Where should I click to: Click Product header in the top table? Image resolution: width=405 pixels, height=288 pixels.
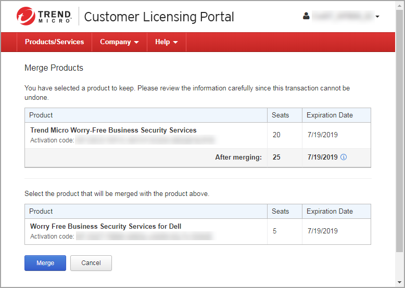coord(41,115)
